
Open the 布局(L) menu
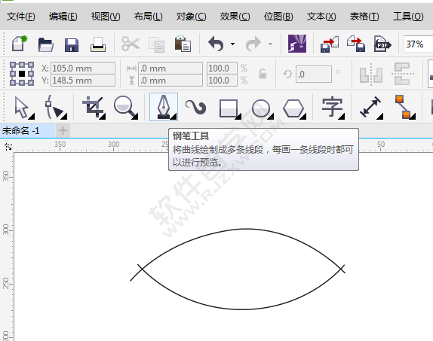click(149, 17)
